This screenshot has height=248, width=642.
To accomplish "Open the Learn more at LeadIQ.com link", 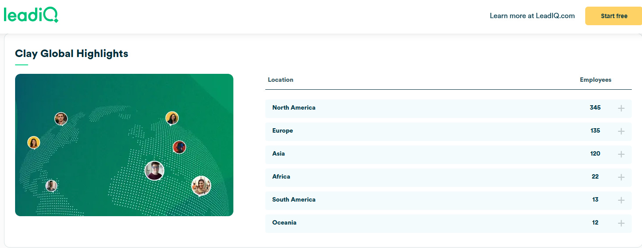I will click(x=532, y=16).
